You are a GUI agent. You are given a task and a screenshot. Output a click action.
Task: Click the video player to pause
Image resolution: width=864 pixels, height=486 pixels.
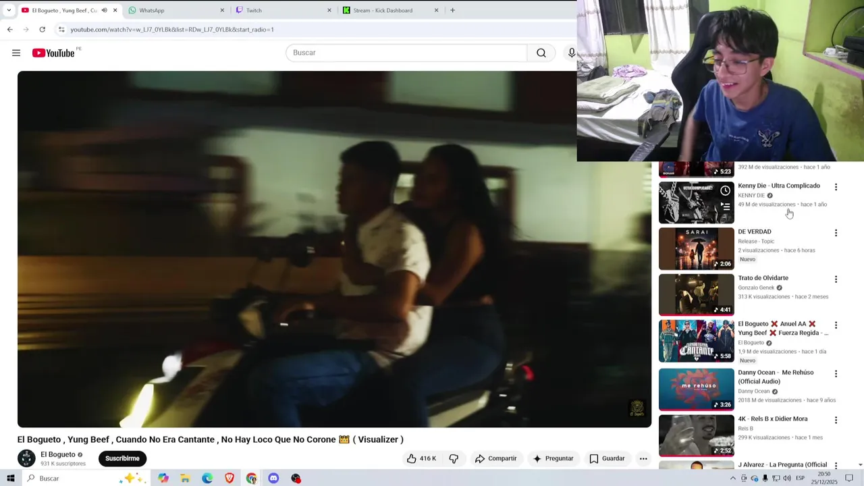coord(334,249)
